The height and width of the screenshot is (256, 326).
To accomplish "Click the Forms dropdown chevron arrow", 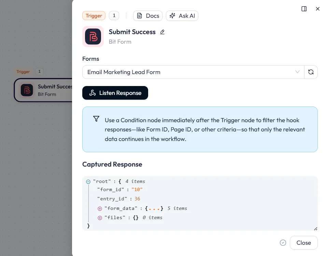I will click(x=297, y=72).
